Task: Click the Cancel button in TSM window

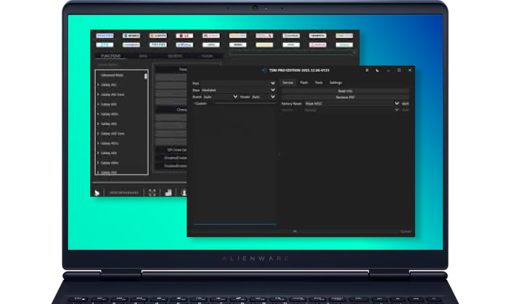Action: [406, 232]
